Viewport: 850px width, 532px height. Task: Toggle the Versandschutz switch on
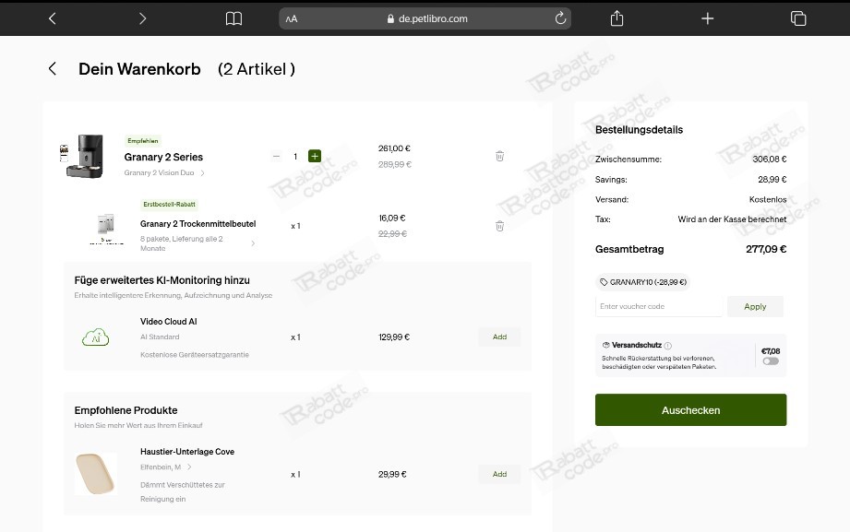coord(771,361)
